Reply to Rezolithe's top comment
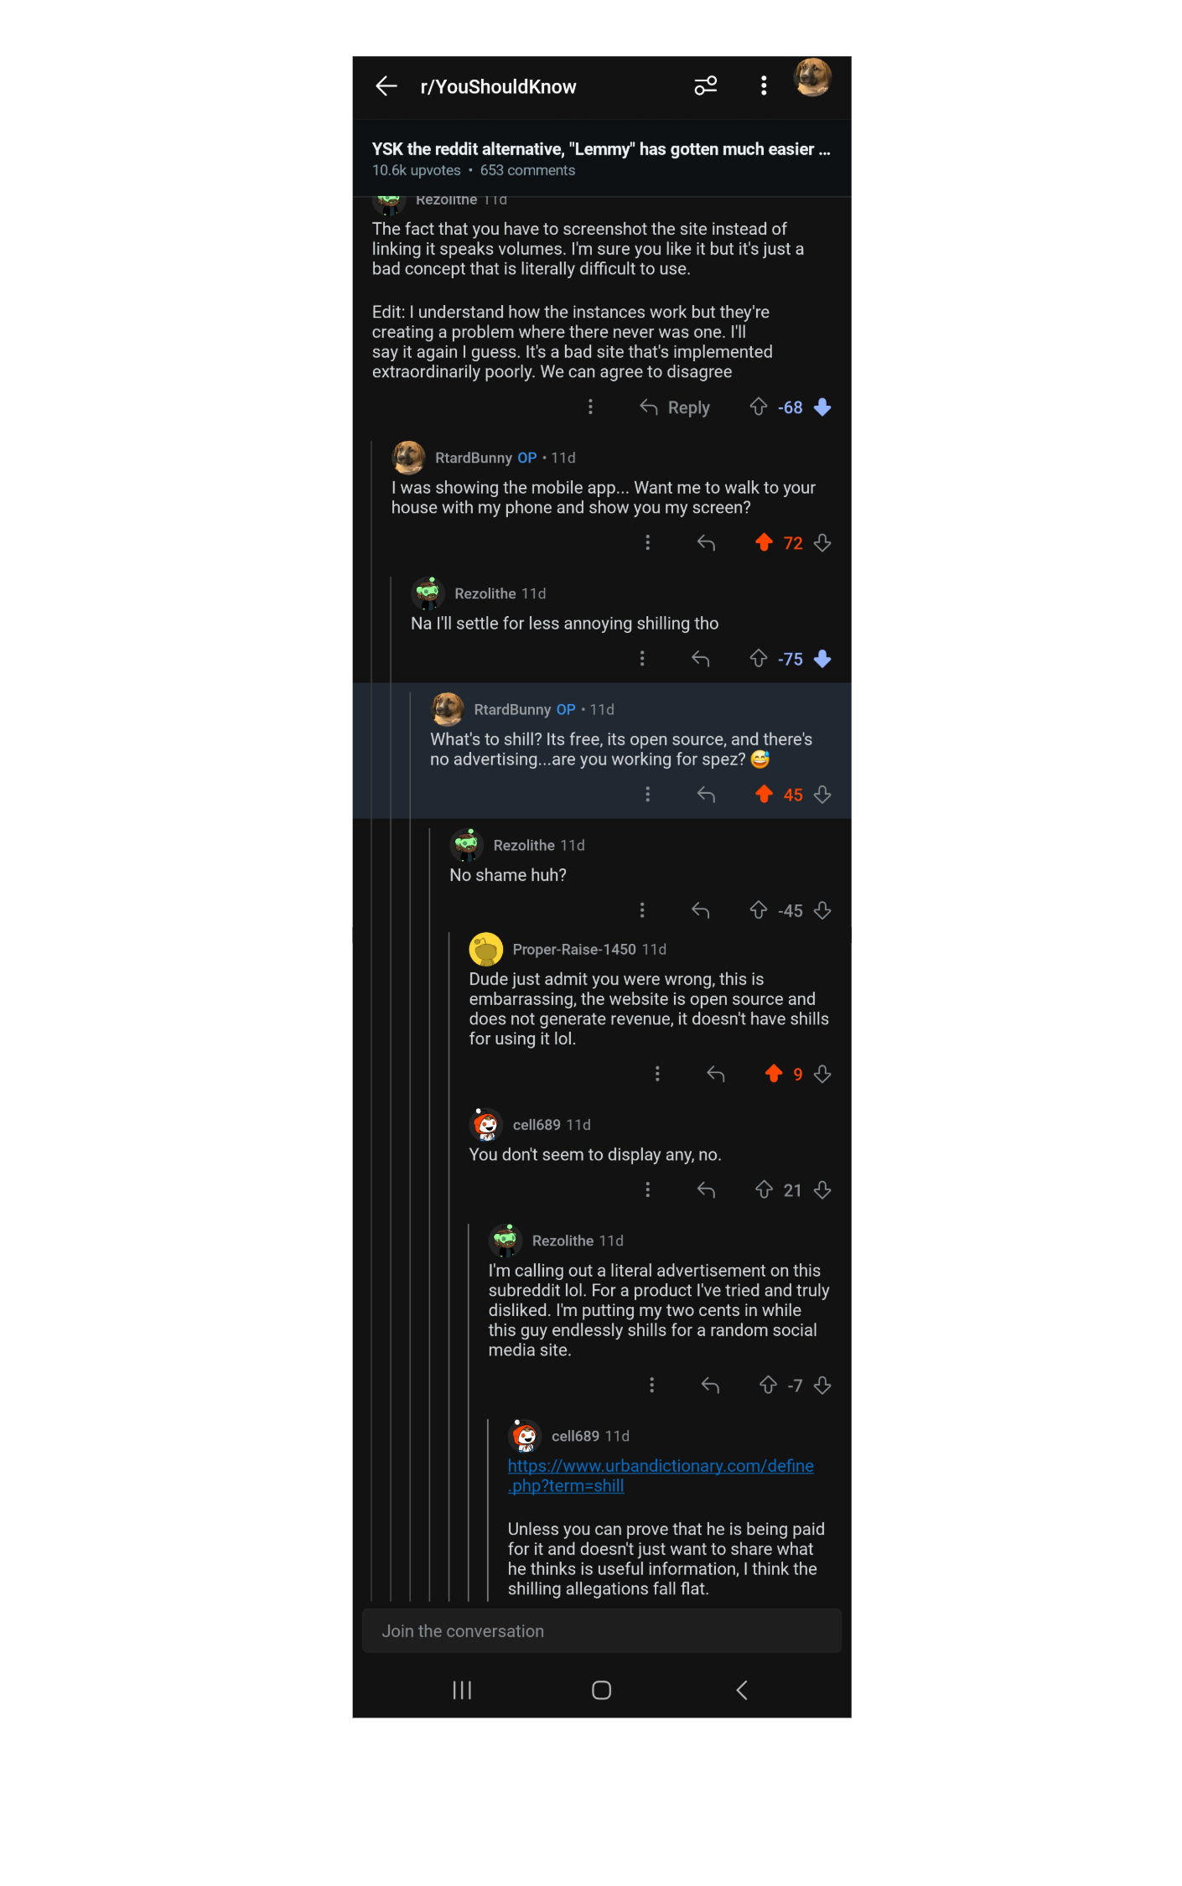This screenshot has width=1182, height=1886. pyautogui.click(x=675, y=408)
